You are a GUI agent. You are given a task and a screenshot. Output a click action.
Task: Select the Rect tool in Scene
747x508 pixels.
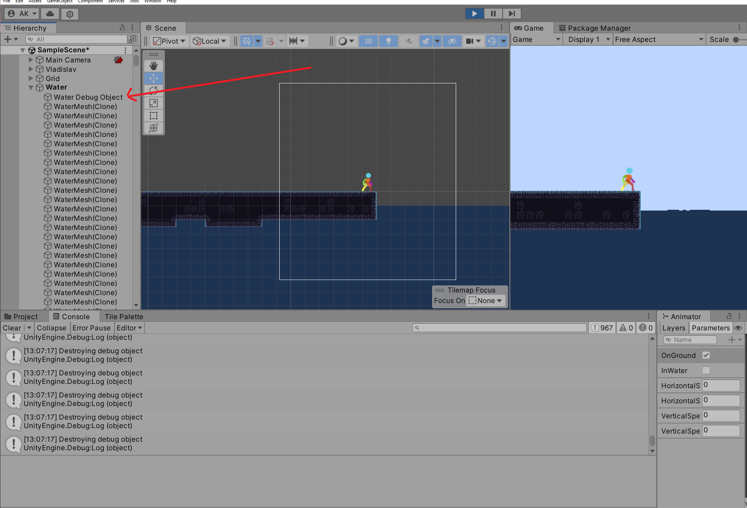[x=154, y=116]
